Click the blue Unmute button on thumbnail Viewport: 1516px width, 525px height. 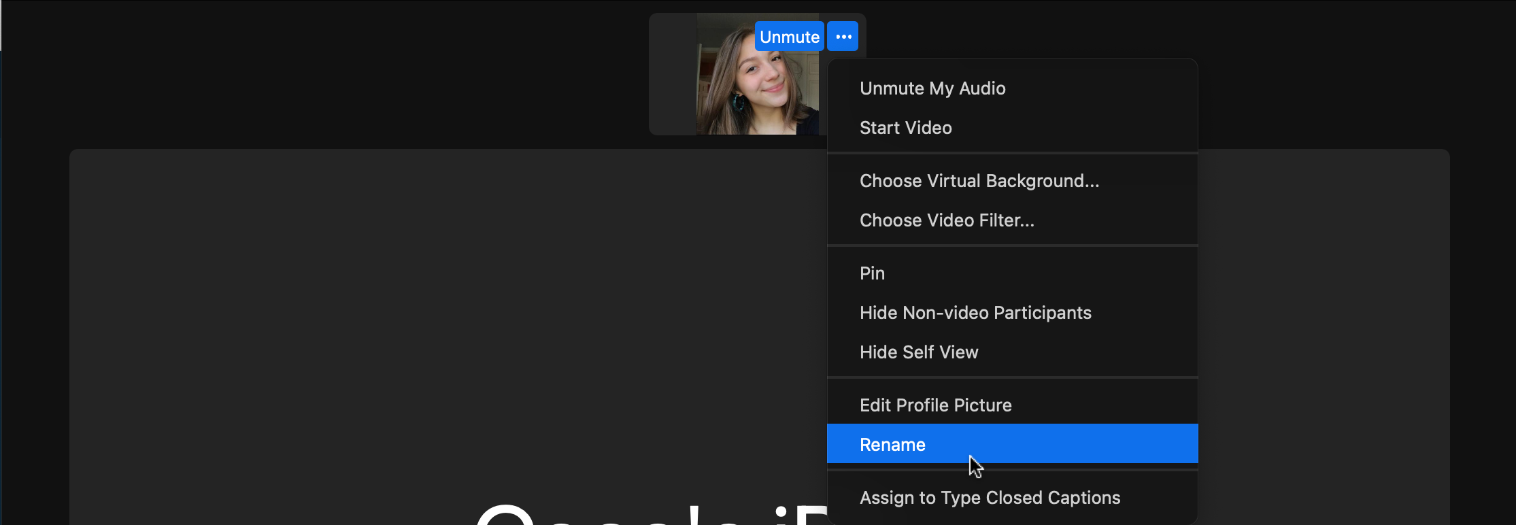(x=790, y=37)
